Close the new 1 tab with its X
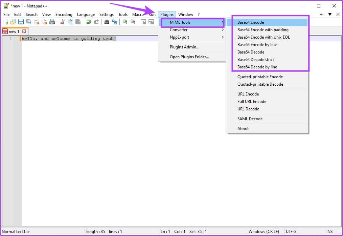Viewport: 343px width, 236px height. pos(24,31)
